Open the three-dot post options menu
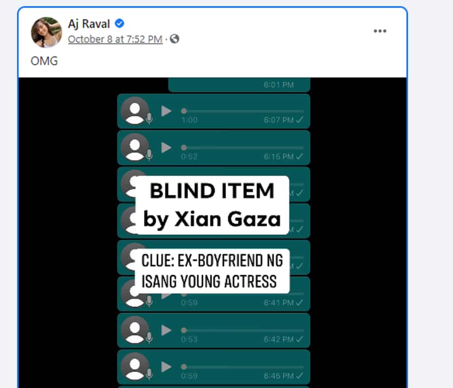453x388 pixels. 380,31
